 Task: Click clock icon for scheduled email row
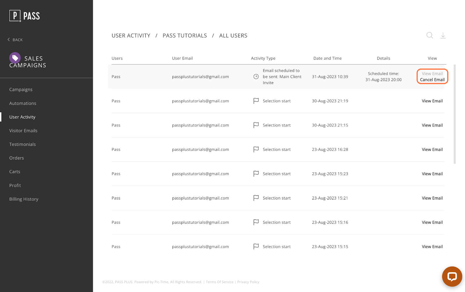tap(256, 76)
